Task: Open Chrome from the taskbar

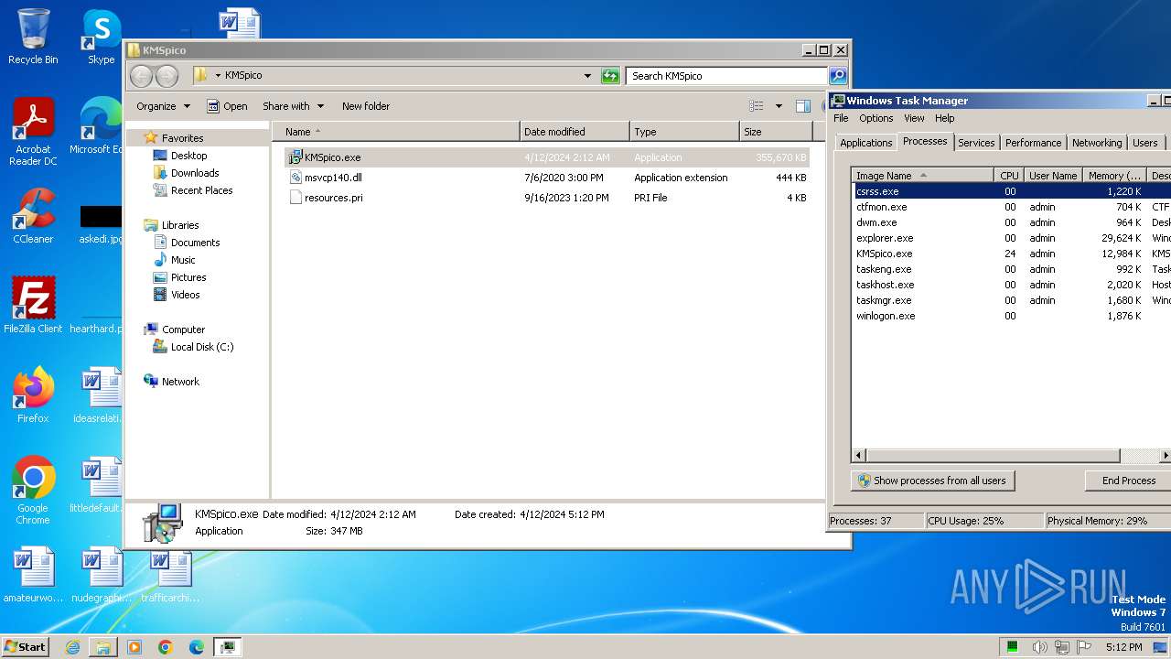Action: coord(166,647)
